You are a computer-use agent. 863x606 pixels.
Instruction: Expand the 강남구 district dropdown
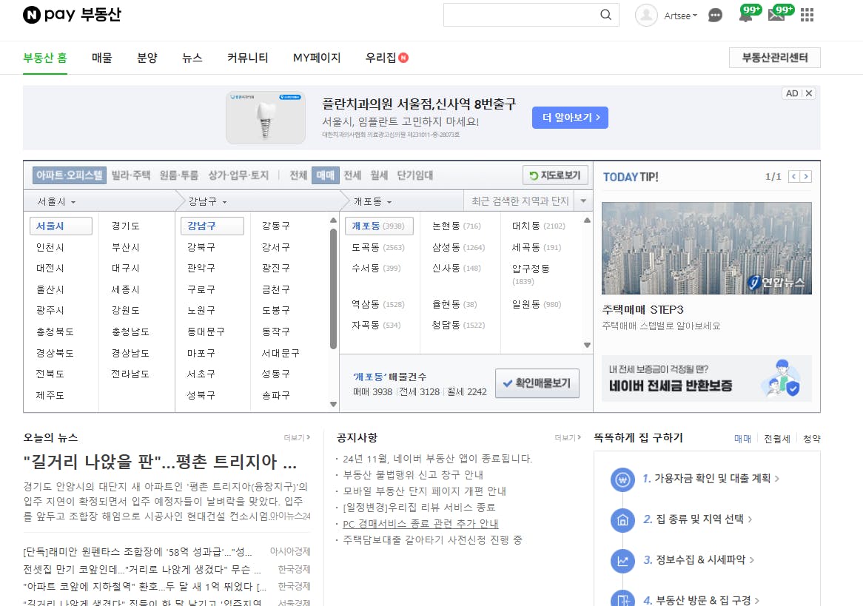(207, 201)
